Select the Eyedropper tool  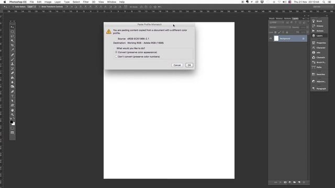coord(12,50)
